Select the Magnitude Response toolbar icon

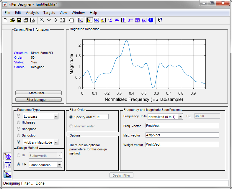click(89, 20)
